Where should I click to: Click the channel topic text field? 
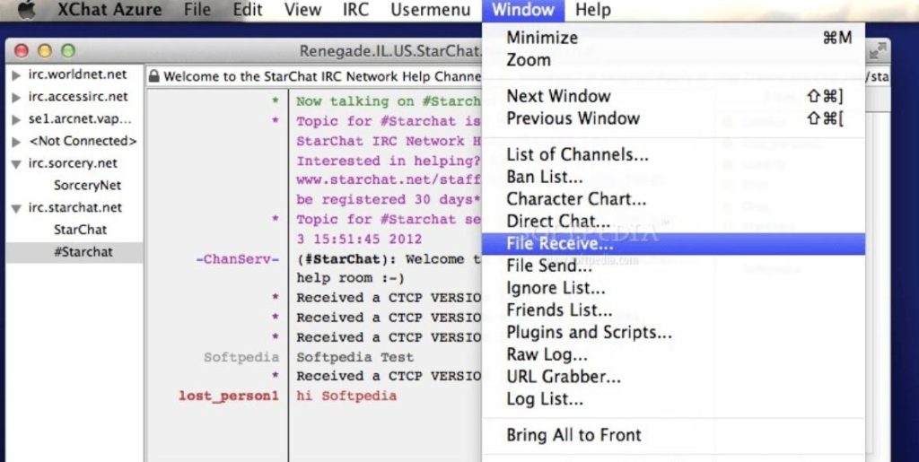pyautogui.click(x=315, y=77)
